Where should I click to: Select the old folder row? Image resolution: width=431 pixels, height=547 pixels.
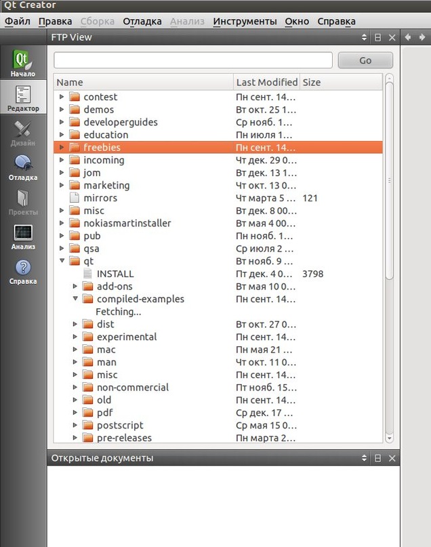point(218,400)
